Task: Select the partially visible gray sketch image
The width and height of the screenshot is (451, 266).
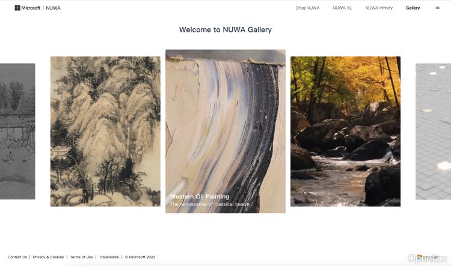Action: tap(17, 131)
